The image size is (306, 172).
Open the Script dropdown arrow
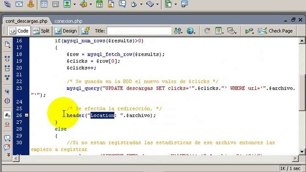[x=157, y=4]
